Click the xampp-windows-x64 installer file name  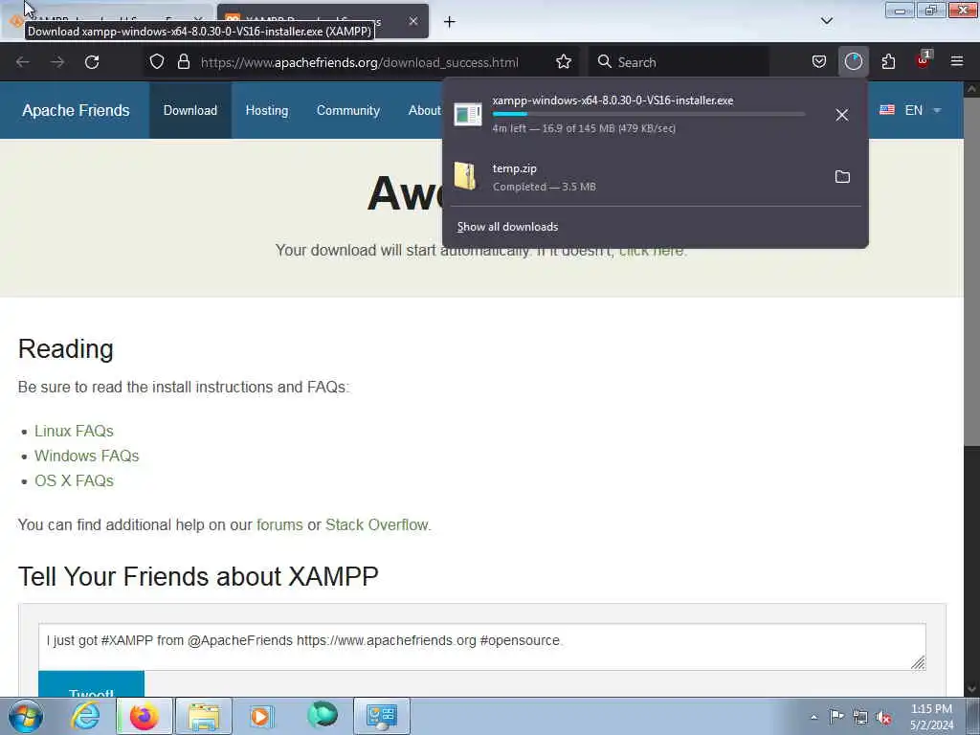[x=612, y=100]
